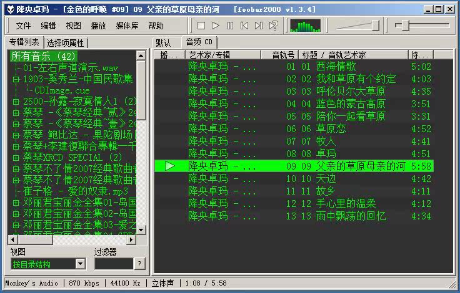Screen dimensions: 460x293
Task: Click the horizontal scrollbar right arrow
Action: [x=131, y=240]
